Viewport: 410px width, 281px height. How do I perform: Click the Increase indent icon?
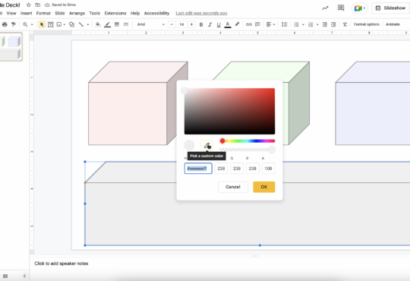pyautogui.click(x=333, y=24)
